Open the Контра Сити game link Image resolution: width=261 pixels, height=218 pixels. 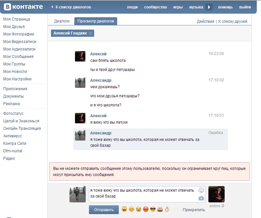[x=15, y=143]
